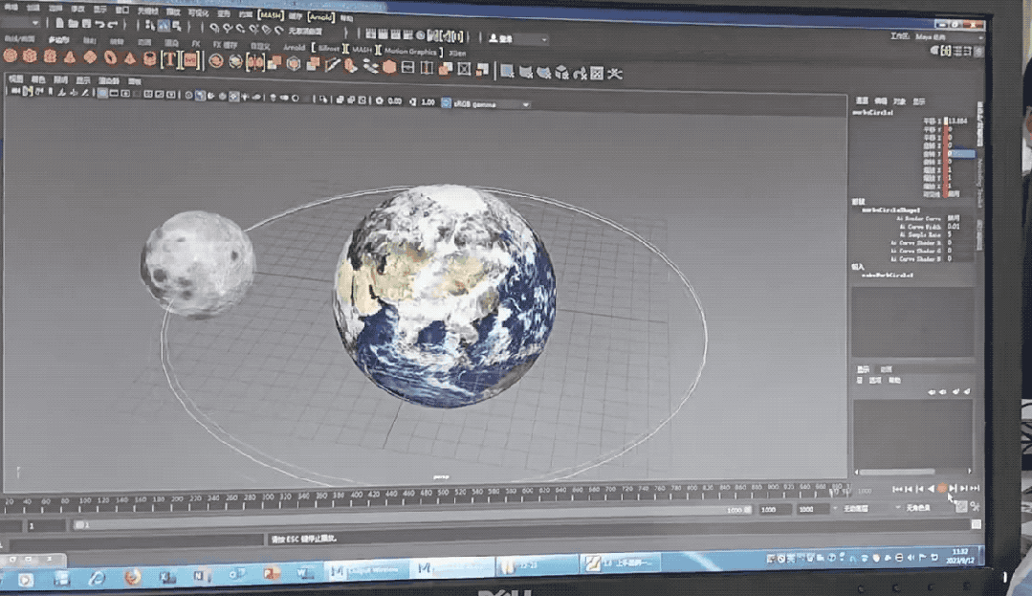This screenshot has height=596, width=1032.
Task: Open Firefox from the Windows taskbar
Action: tap(132, 577)
